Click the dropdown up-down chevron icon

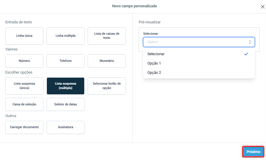(250, 42)
